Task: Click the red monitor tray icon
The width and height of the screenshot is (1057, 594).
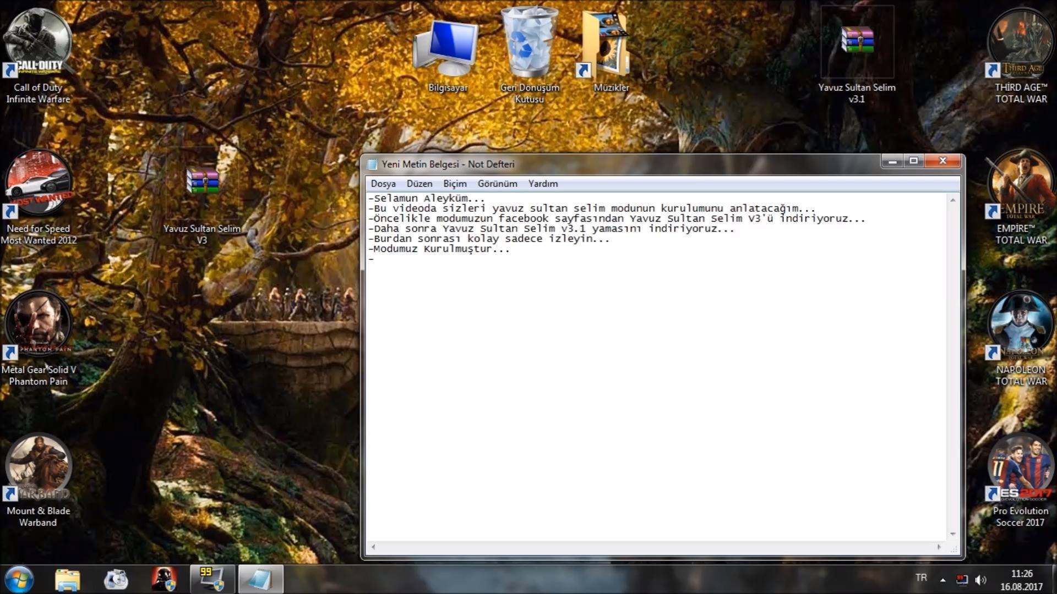Action: pos(962,580)
